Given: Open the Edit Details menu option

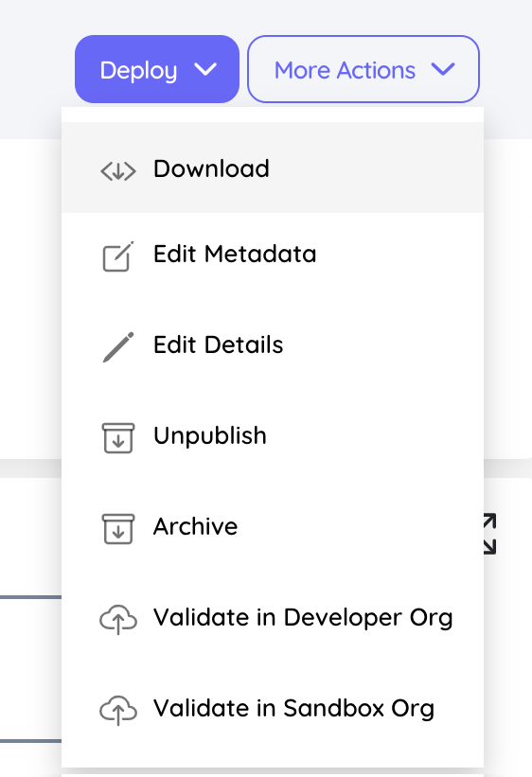Looking at the screenshot, I should tap(218, 344).
